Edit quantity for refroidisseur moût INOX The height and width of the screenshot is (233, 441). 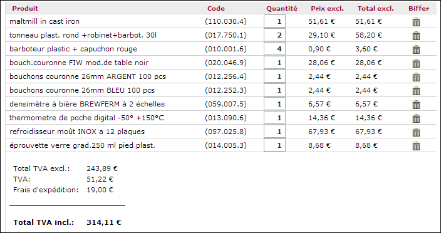pos(274,132)
